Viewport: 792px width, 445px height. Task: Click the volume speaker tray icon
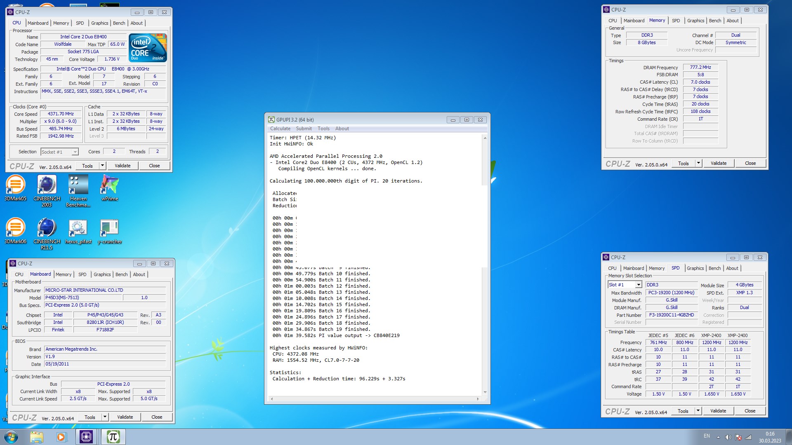728,437
